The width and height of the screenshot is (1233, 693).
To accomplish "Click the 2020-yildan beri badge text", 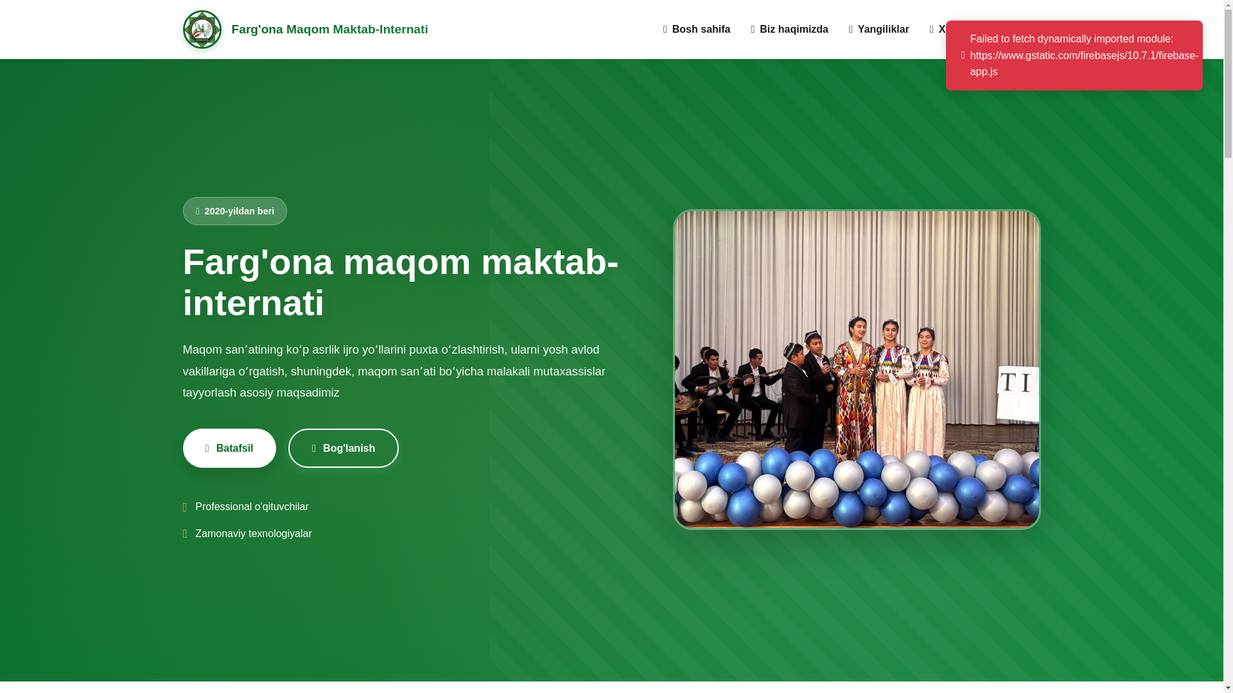I will (239, 211).
